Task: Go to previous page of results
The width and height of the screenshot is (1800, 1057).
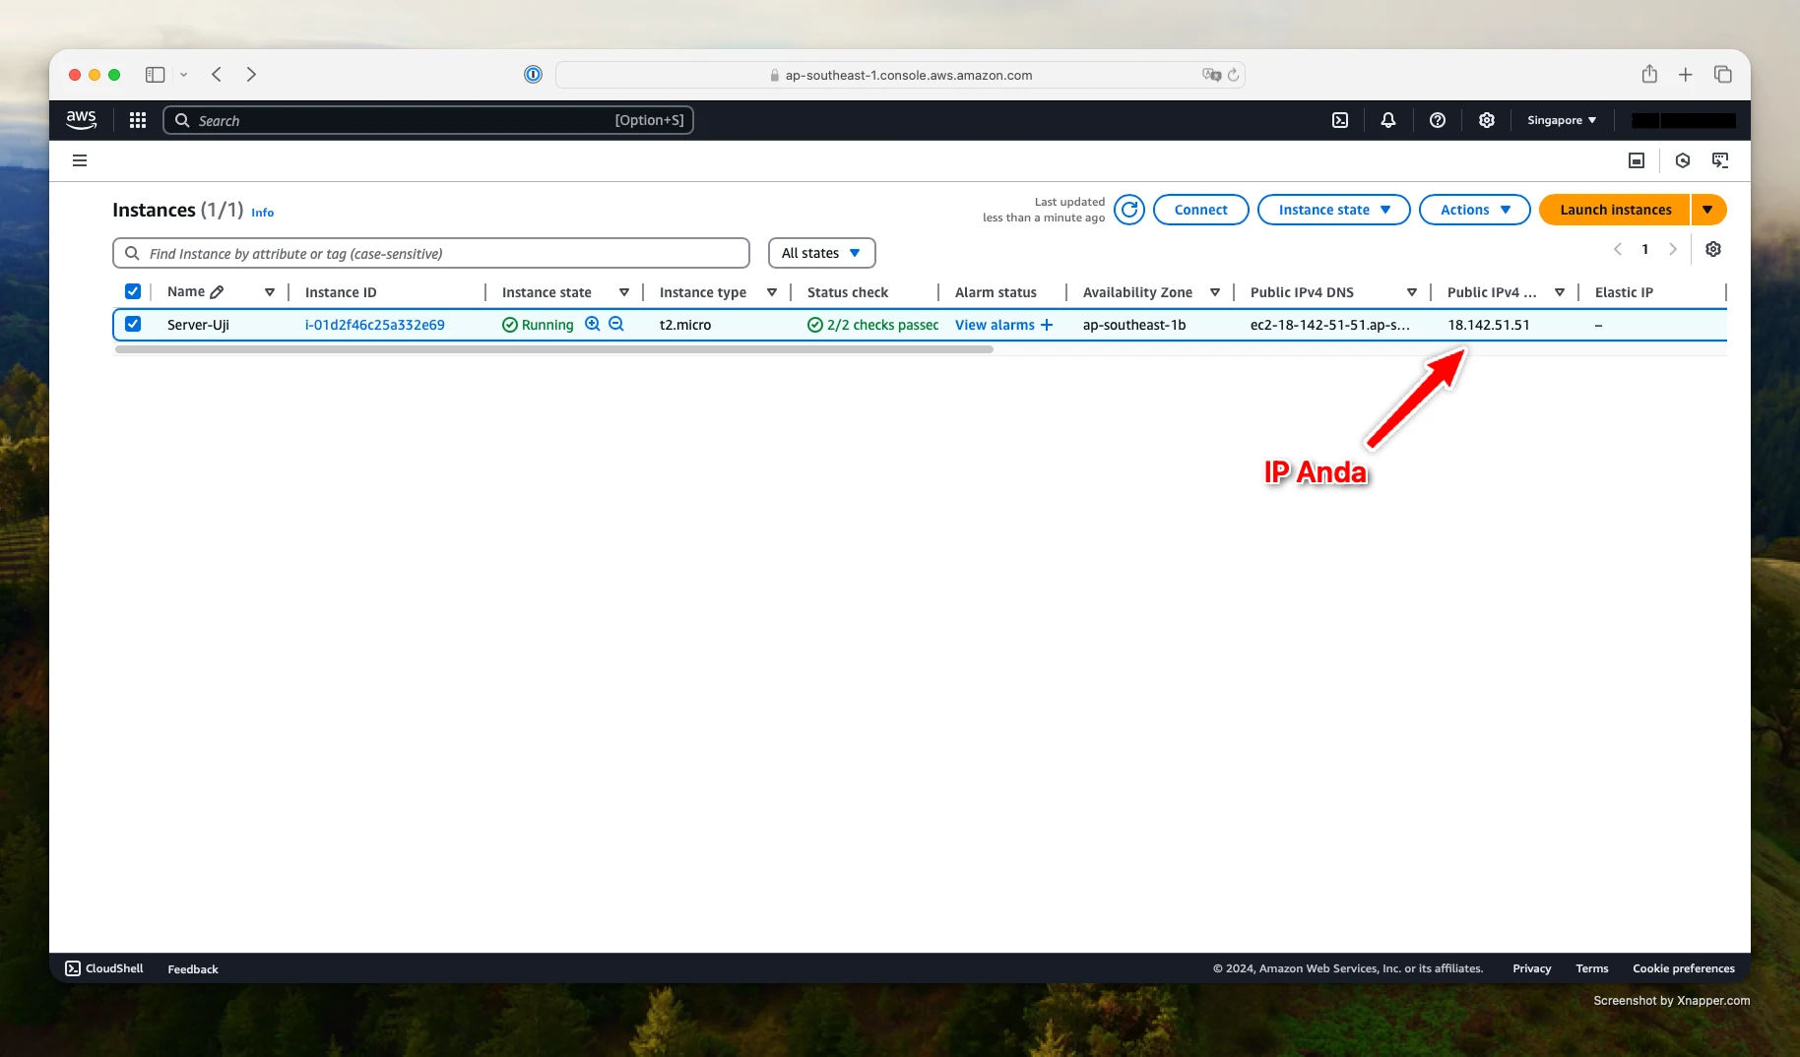Action: point(1618,249)
